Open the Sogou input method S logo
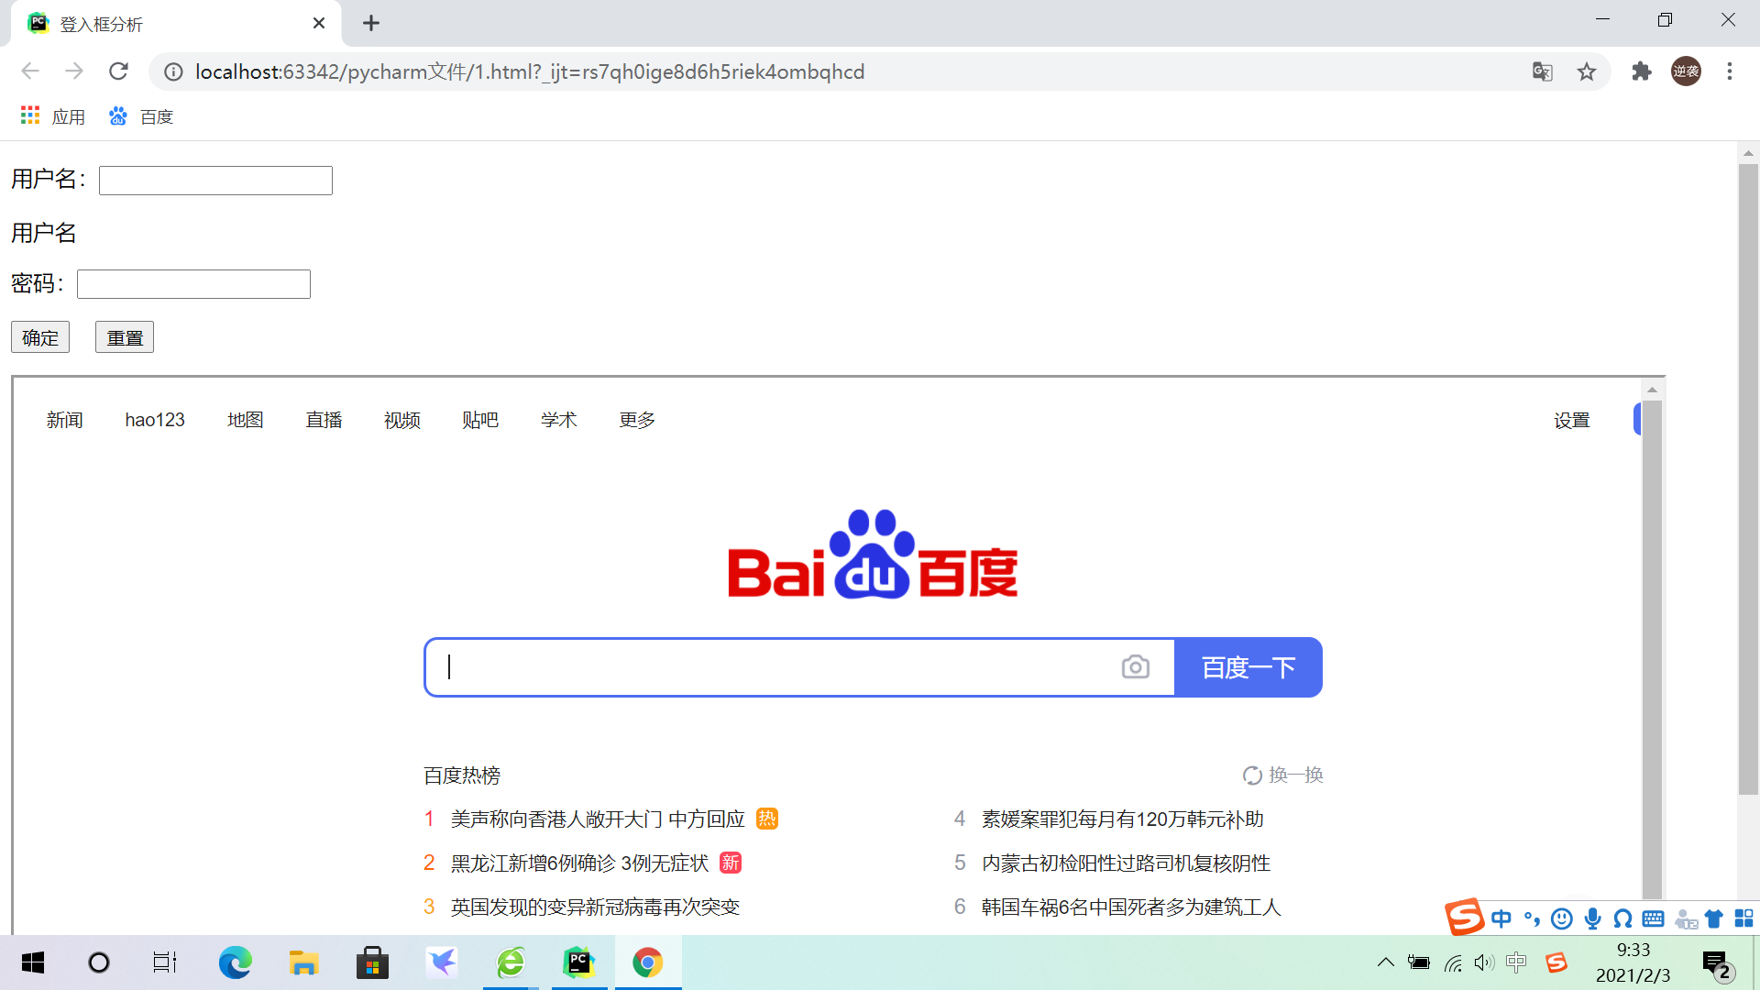The width and height of the screenshot is (1760, 990). pyautogui.click(x=1464, y=917)
